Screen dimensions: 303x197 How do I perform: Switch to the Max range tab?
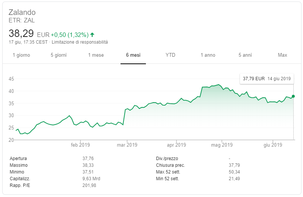[x=282, y=55]
